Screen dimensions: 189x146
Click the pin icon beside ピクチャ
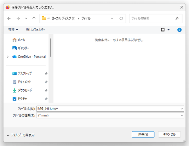pos(46,99)
